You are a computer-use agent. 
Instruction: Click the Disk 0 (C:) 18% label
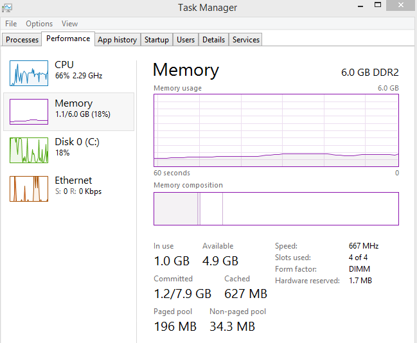coord(77,147)
